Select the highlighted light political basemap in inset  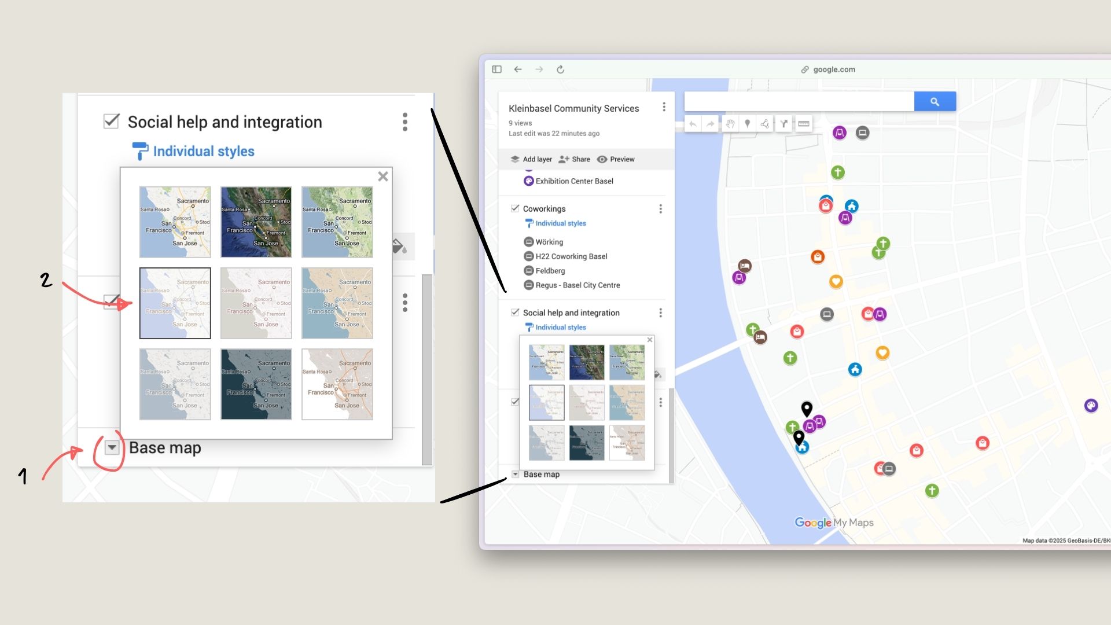(175, 303)
